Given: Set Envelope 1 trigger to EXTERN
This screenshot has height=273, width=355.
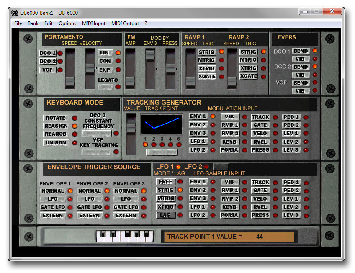Looking at the screenshot, I should coord(53,216).
